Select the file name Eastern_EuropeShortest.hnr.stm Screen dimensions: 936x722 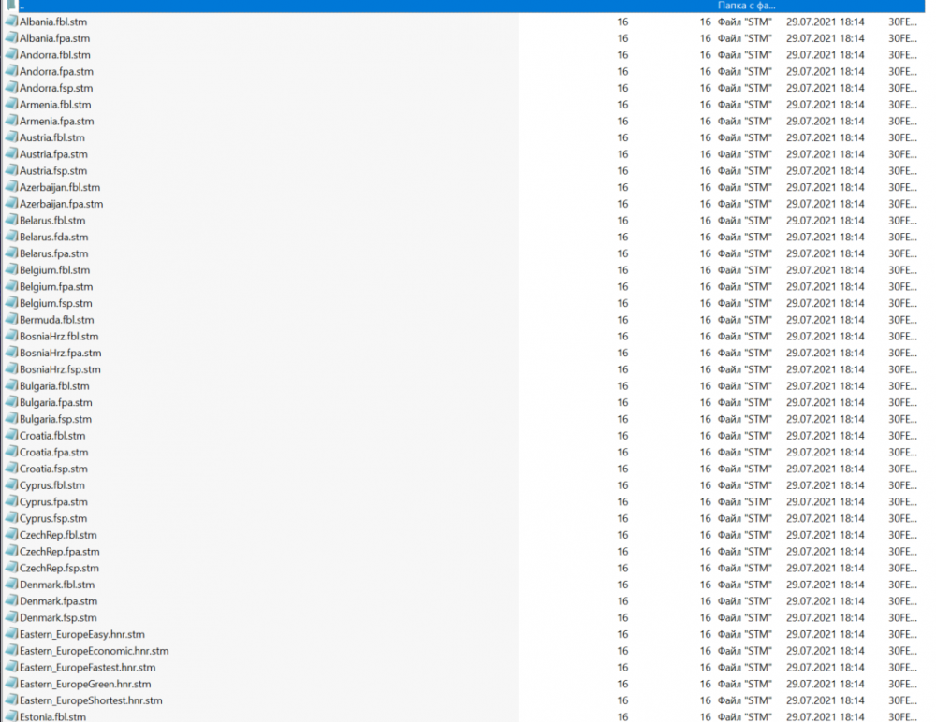pos(91,700)
